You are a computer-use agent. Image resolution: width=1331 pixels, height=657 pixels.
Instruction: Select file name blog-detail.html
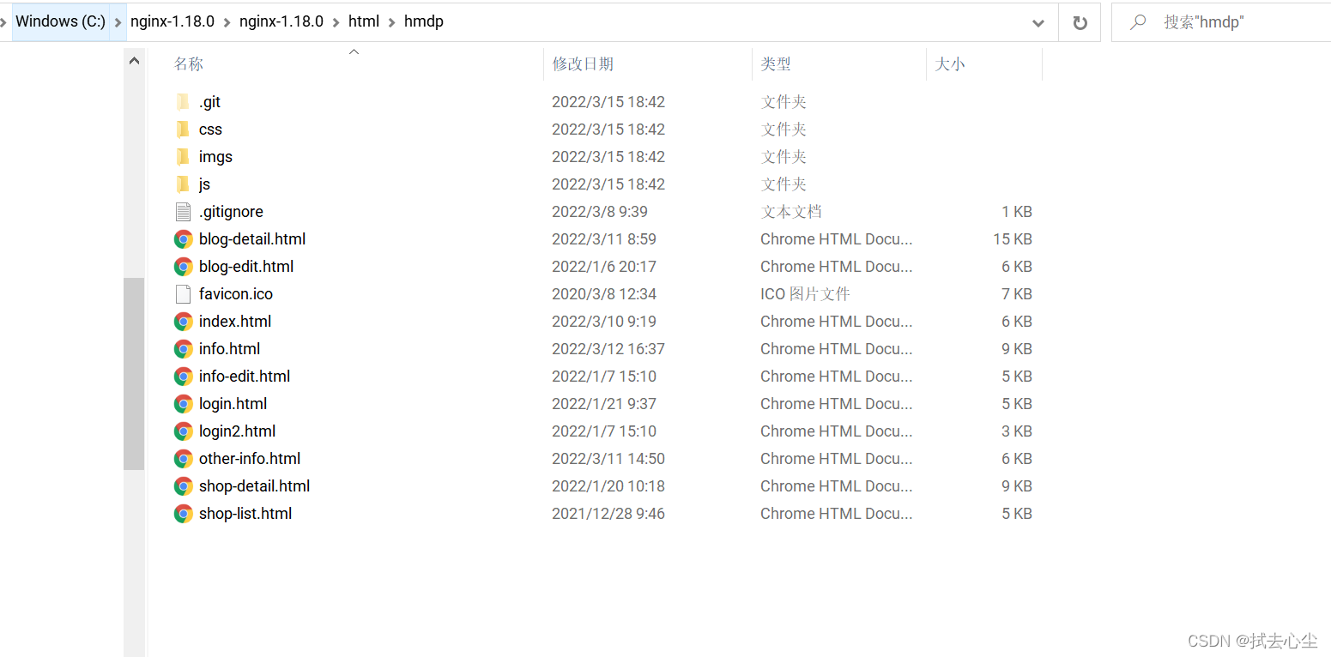point(252,239)
